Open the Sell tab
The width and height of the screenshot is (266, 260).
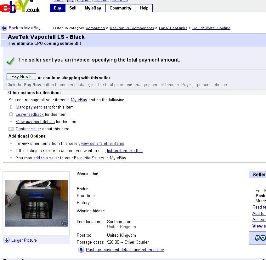(73, 8)
